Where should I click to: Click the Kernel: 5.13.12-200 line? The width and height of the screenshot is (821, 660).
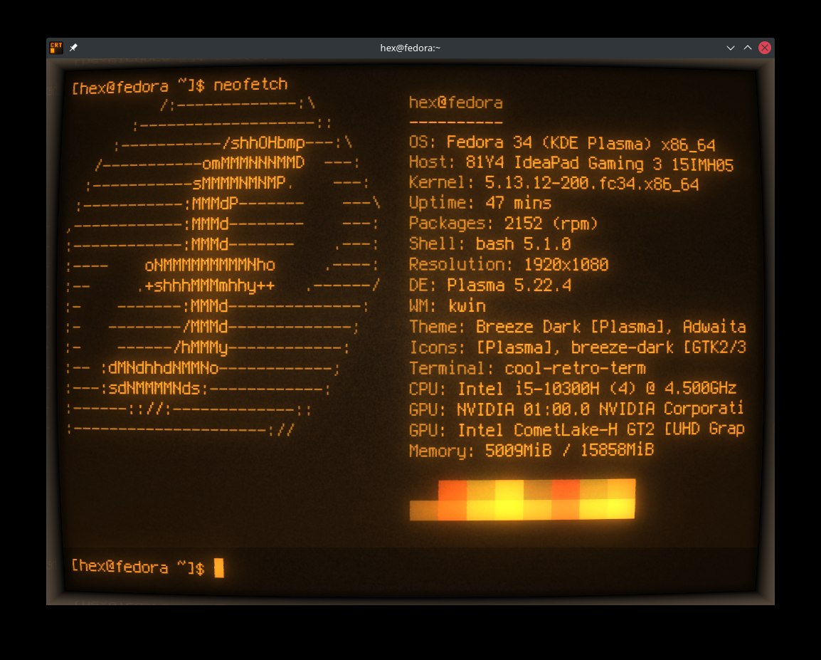(554, 184)
